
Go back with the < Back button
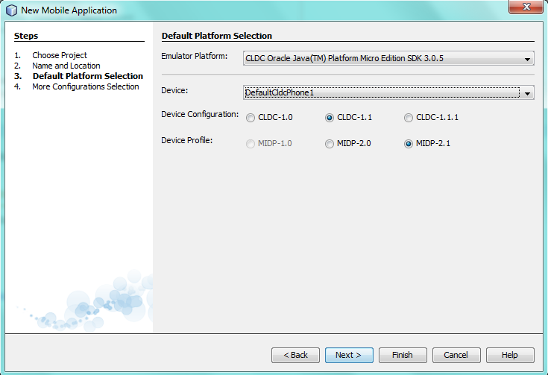[x=295, y=355]
